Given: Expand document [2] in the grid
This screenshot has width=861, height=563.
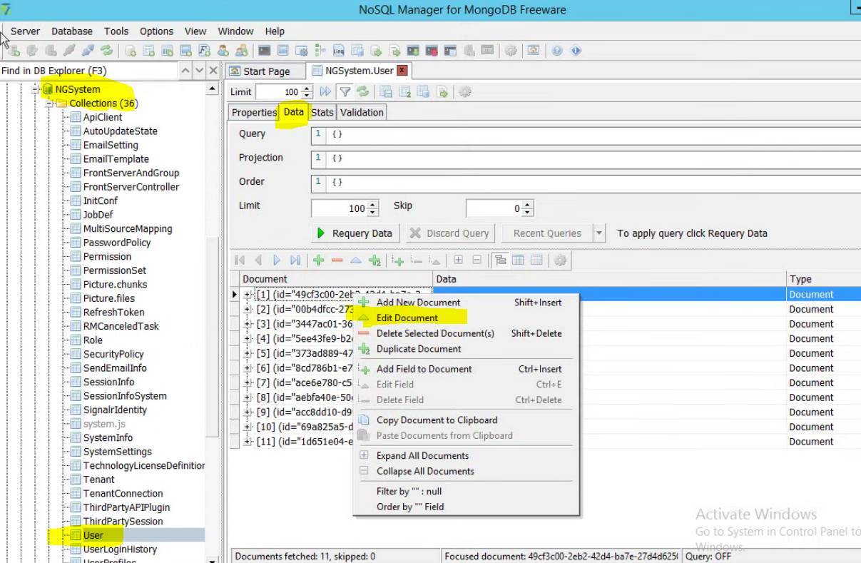Looking at the screenshot, I should click(x=248, y=309).
